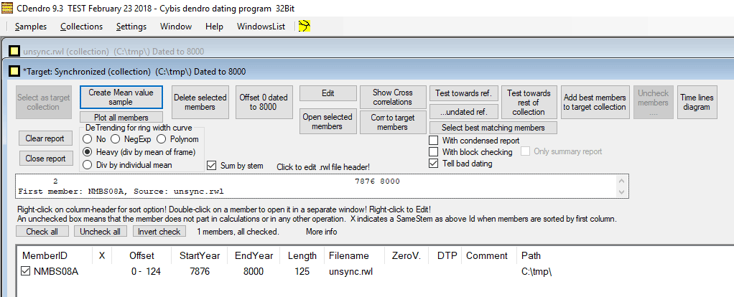
Task: Click the StartYear column header
Action: (200, 256)
